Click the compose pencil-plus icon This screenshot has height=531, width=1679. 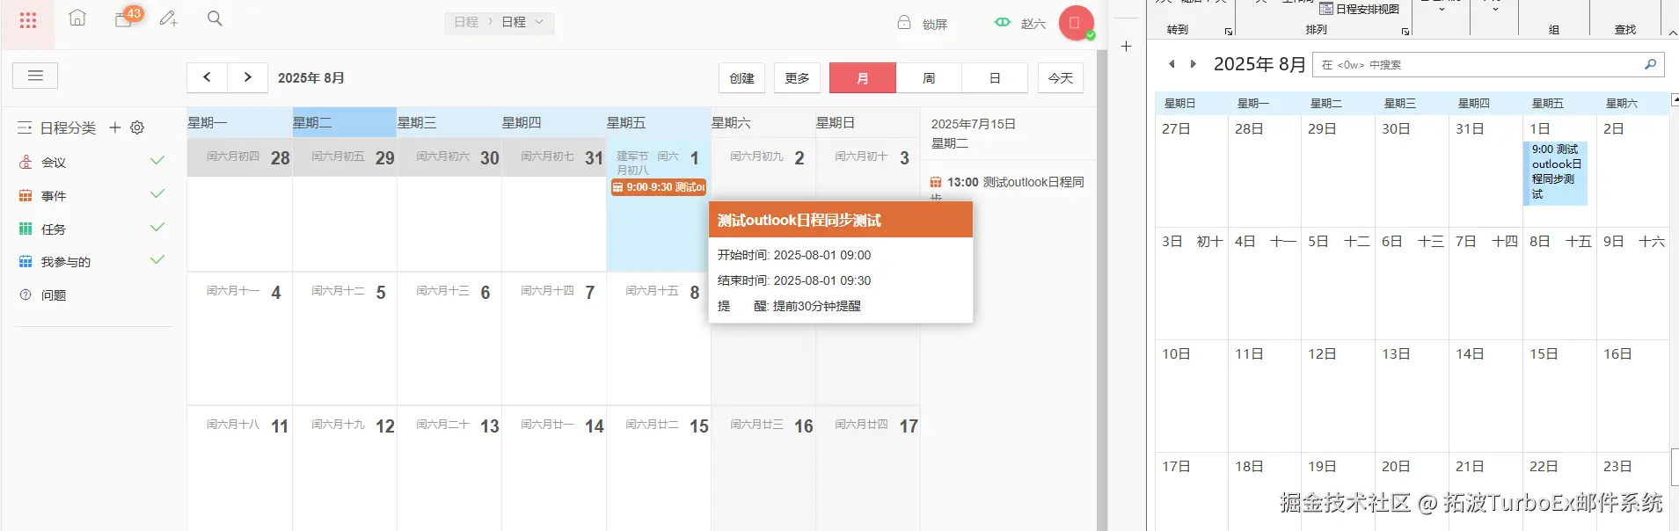click(x=169, y=18)
